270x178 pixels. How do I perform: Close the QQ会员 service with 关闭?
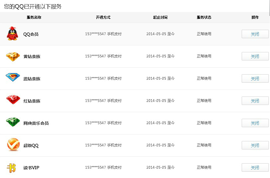255,34
